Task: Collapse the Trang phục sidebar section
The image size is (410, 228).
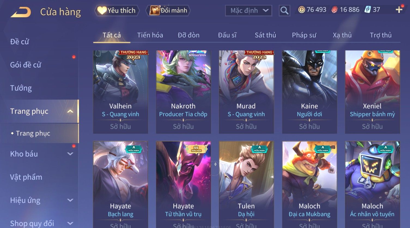Action: tap(70, 111)
